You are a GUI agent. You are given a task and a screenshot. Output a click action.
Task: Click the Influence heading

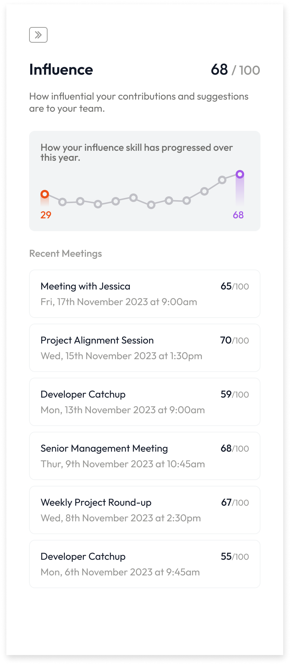(x=61, y=70)
